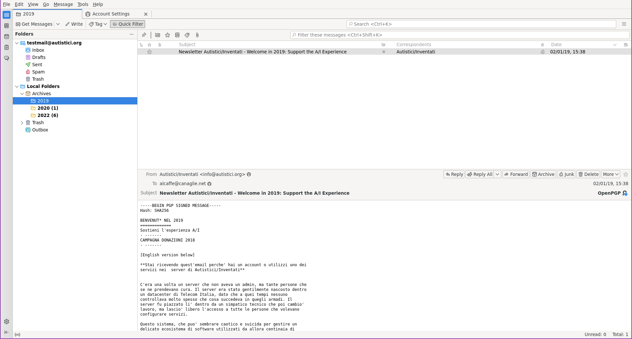Reply All to the displayed message

[x=480, y=174]
